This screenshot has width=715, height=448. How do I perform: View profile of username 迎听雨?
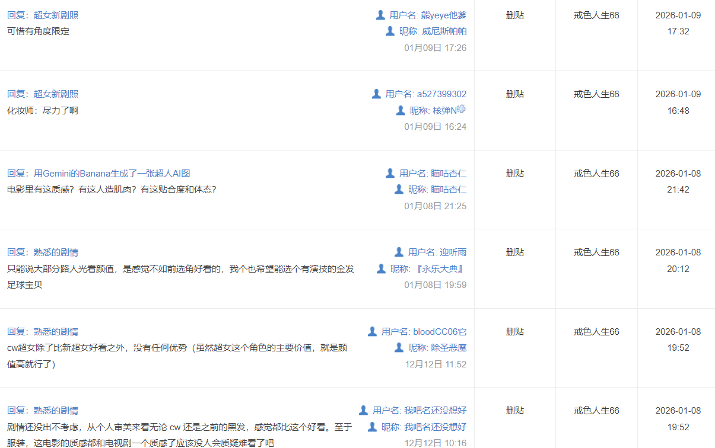(453, 252)
